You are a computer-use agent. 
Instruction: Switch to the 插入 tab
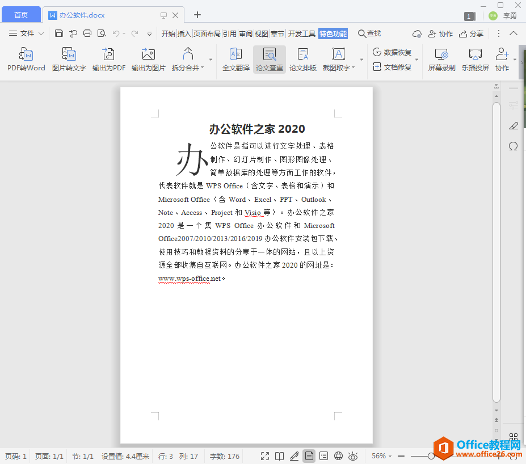pyautogui.click(x=184, y=33)
